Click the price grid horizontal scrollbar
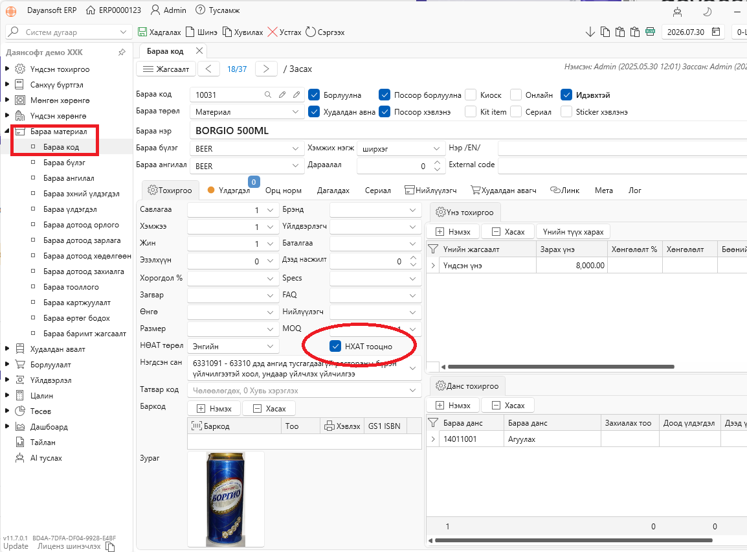Screen dimensions: 747x552 561,367
